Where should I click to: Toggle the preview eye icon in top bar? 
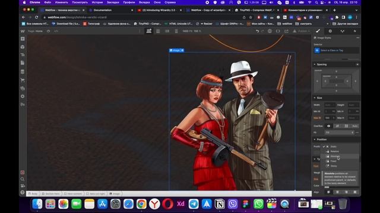pyautogui.click(x=49, y=31)
